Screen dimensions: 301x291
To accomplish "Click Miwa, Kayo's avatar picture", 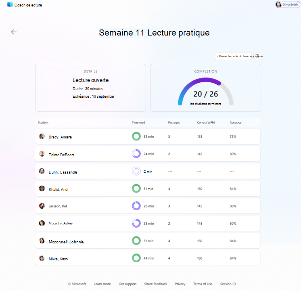I will click(x=42, y=258).
